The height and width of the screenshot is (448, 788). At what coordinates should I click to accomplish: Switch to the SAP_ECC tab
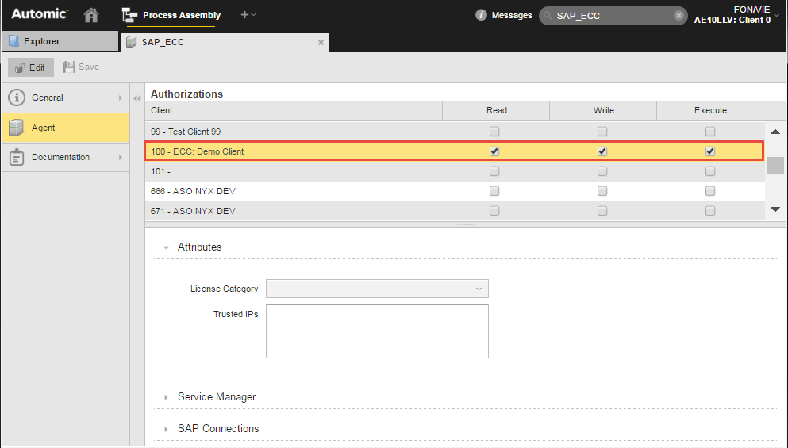(x=225, y=42)
